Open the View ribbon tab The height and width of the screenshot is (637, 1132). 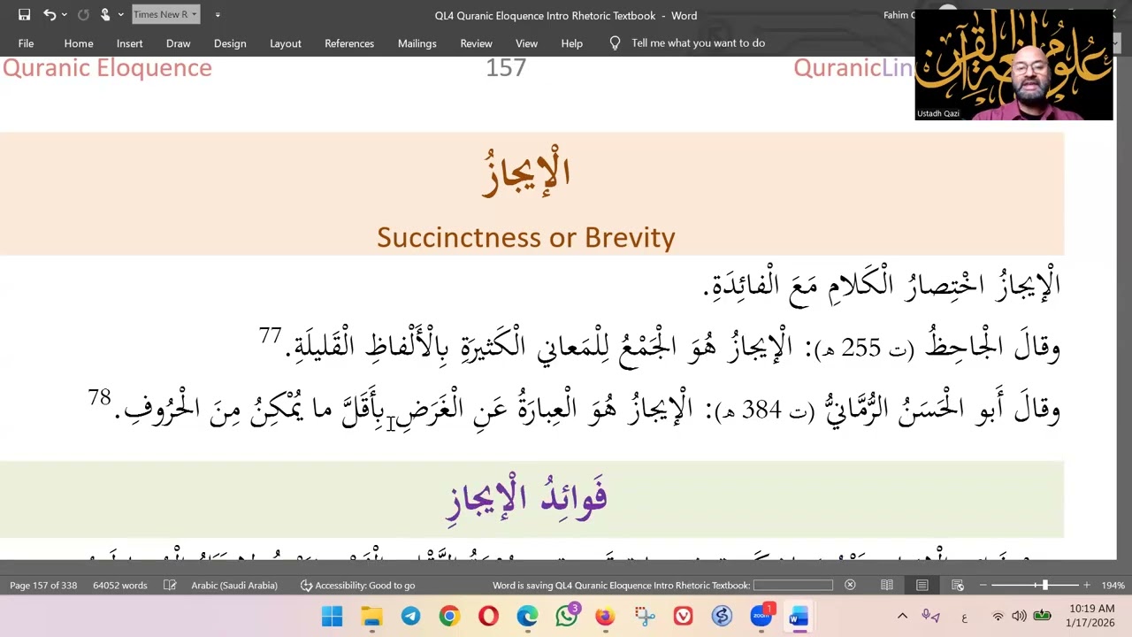526,43
